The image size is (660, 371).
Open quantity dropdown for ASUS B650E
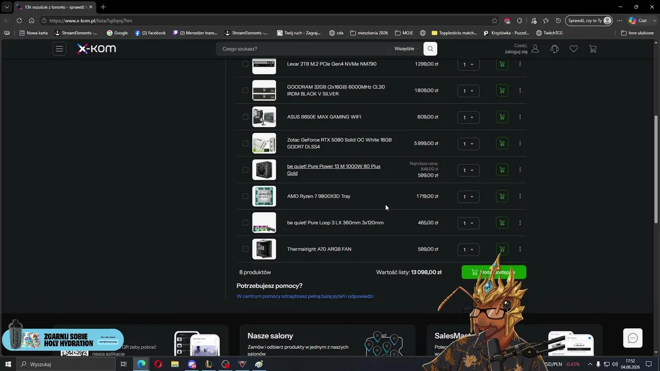coord(468,117)
